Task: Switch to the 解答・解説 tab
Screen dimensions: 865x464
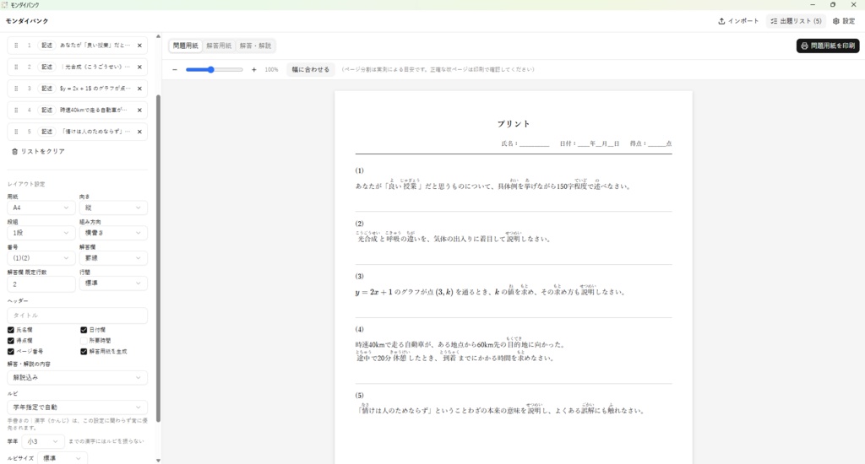Action: click(x=255, y=46)
